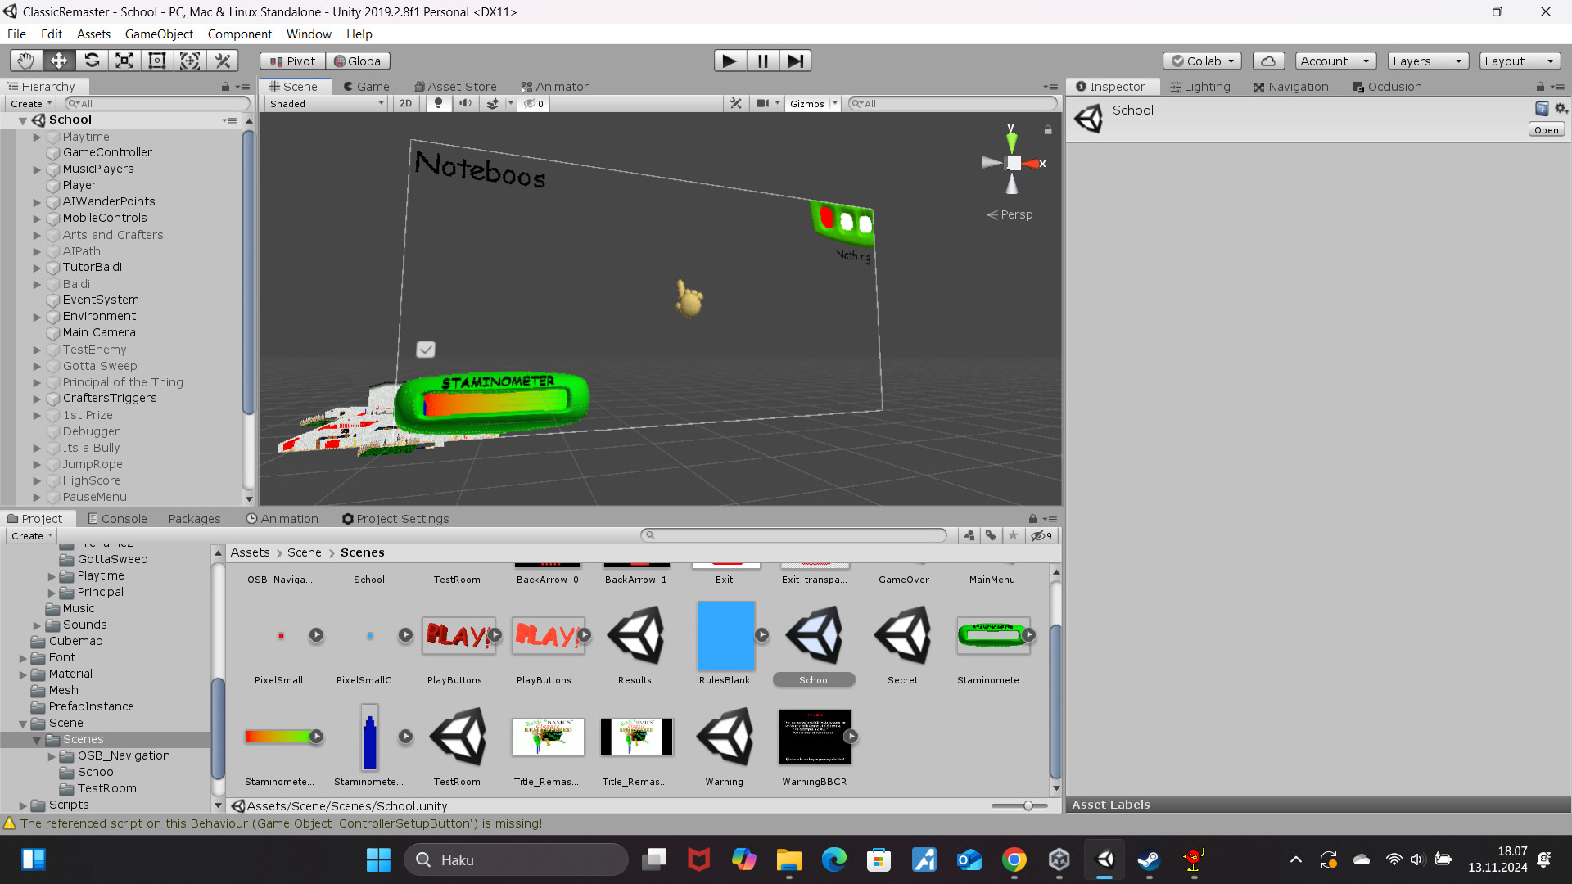This screenshot has height=884, width=1572.
Task: Mute scene audio toggle
Action: 465,104
